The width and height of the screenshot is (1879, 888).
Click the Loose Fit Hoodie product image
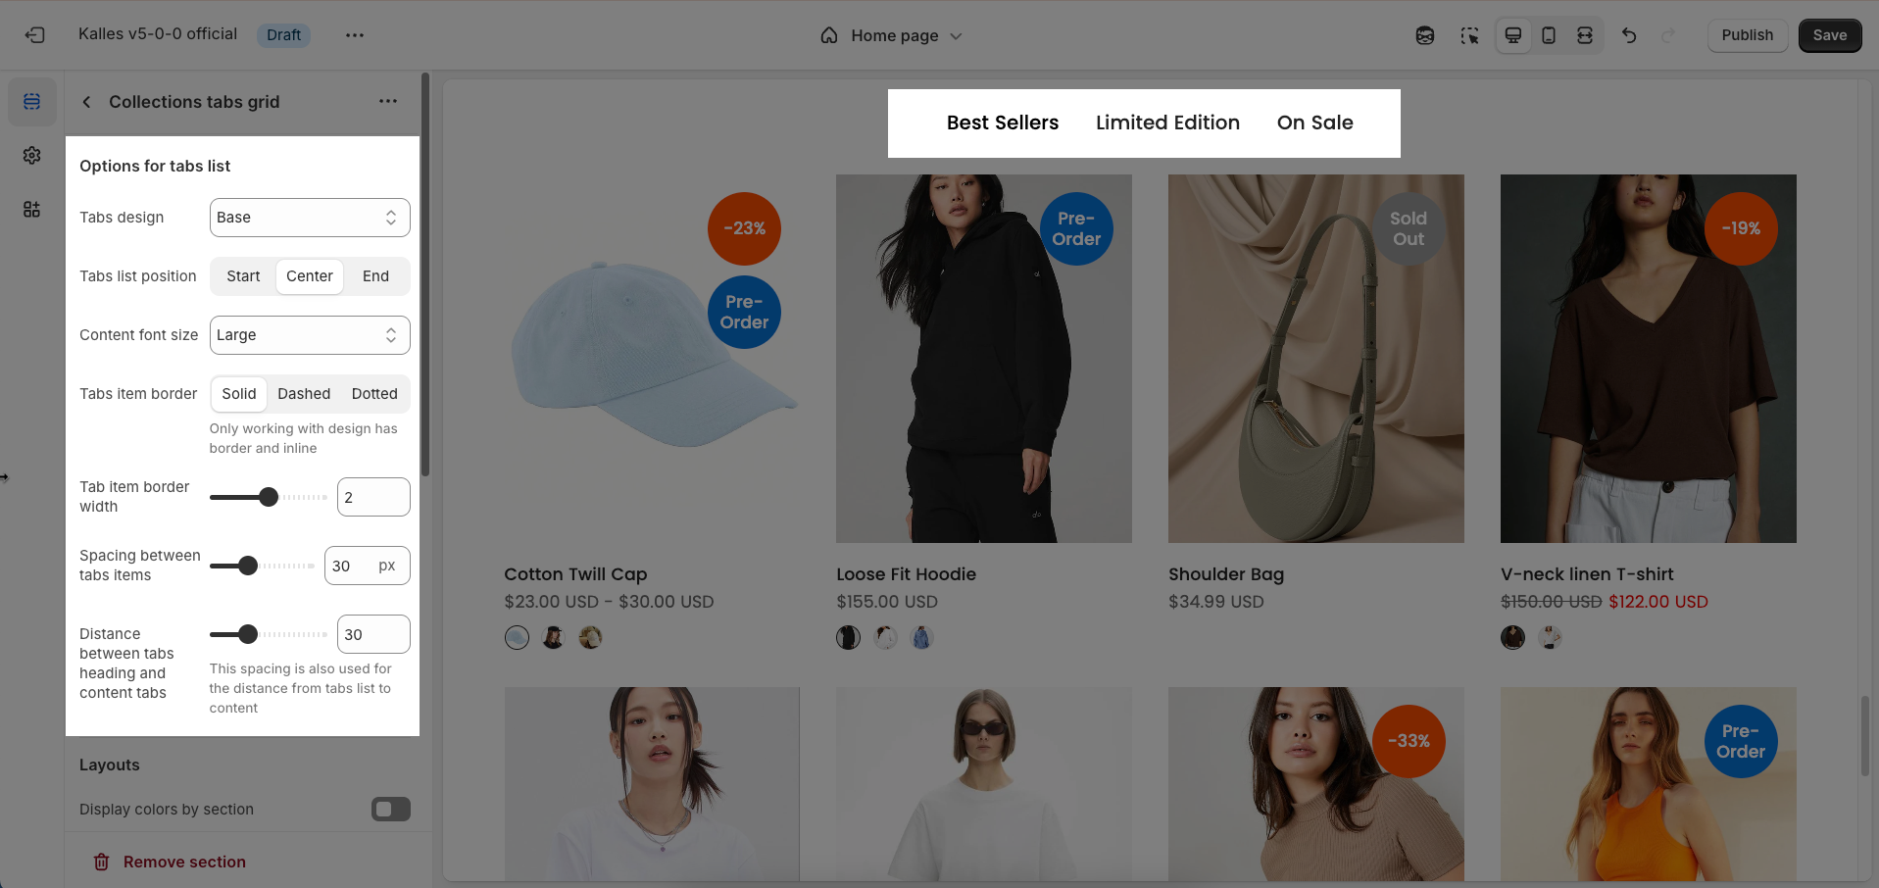pyautogui.click(x=984, y=359)
